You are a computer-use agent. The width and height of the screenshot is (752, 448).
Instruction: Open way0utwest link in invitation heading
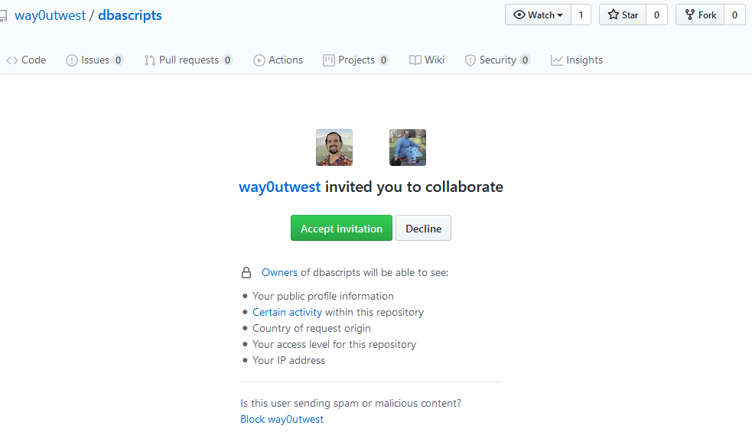(279, 187)
